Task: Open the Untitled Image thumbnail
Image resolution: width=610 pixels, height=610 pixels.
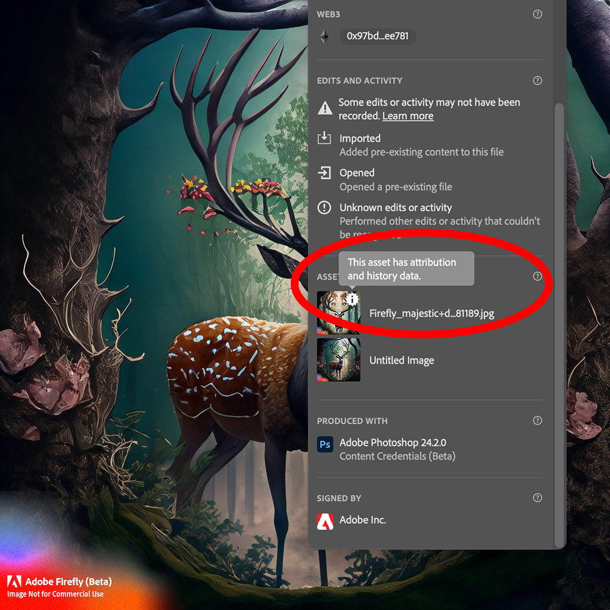Action: (x=338, y=360)
